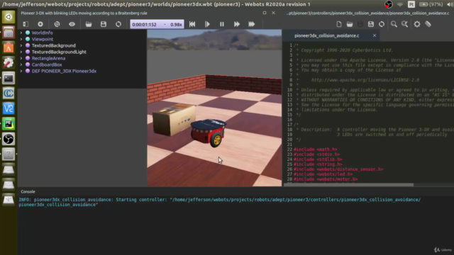
Task: Hide or show the scene tree panel
Action: point(26,24)
